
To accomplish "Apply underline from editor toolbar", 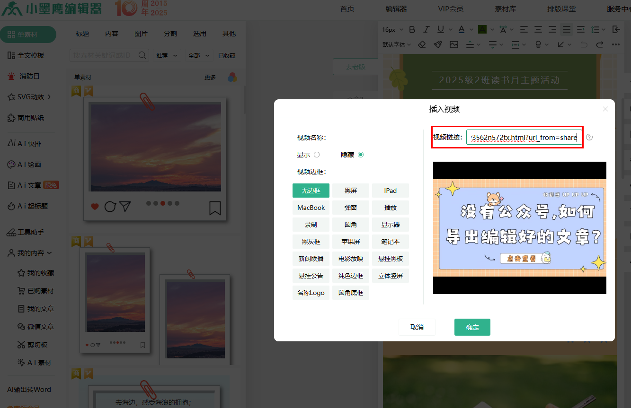I will click(x=440, y=29).
